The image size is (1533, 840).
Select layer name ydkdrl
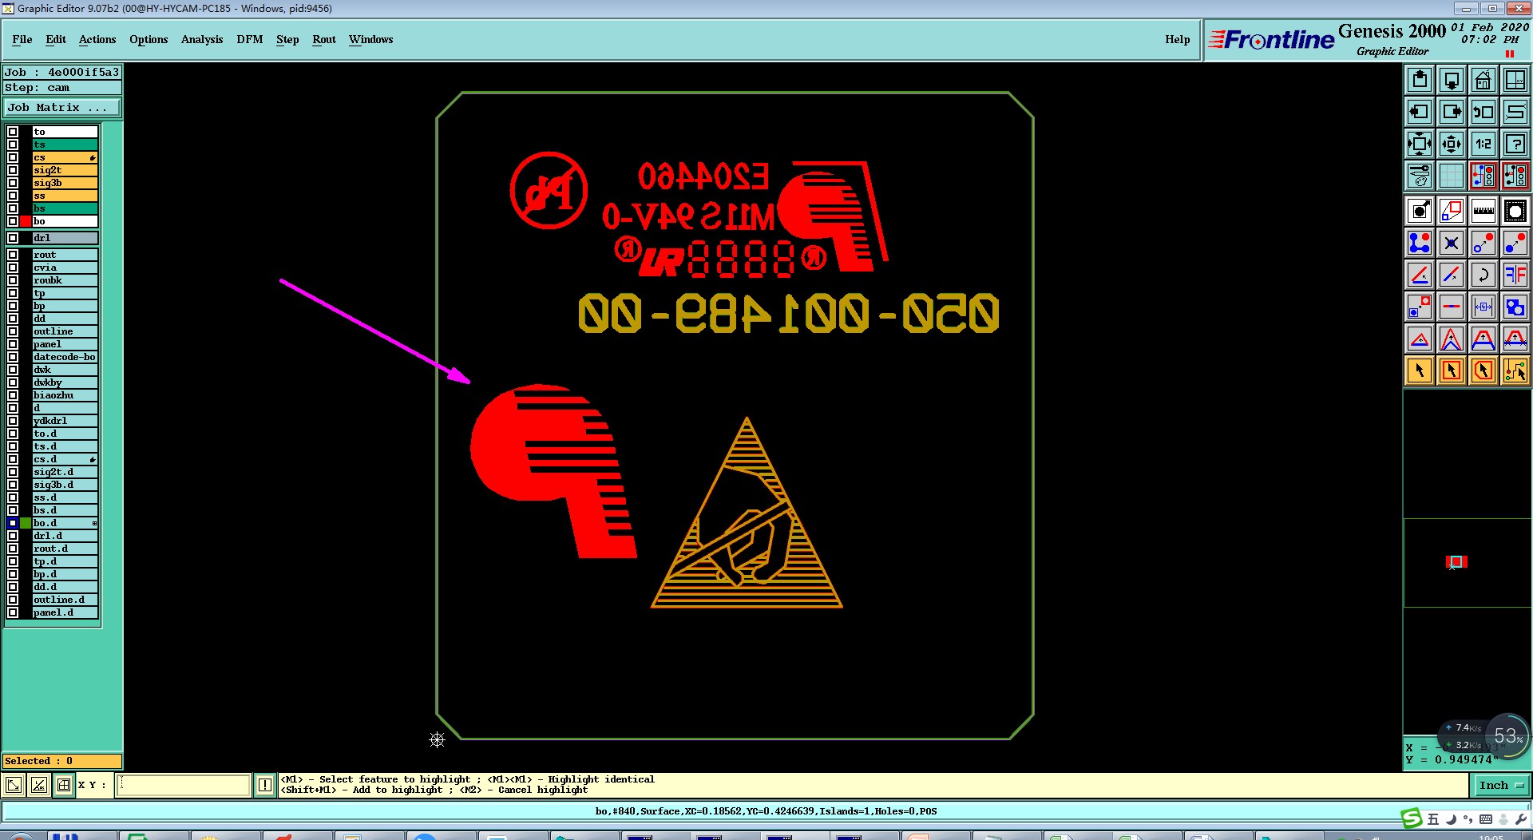65,421
